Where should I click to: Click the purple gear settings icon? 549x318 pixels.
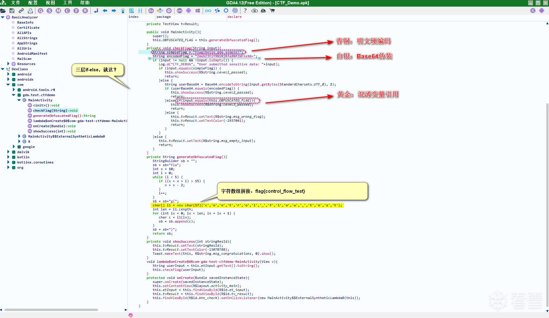click(169, 11)
